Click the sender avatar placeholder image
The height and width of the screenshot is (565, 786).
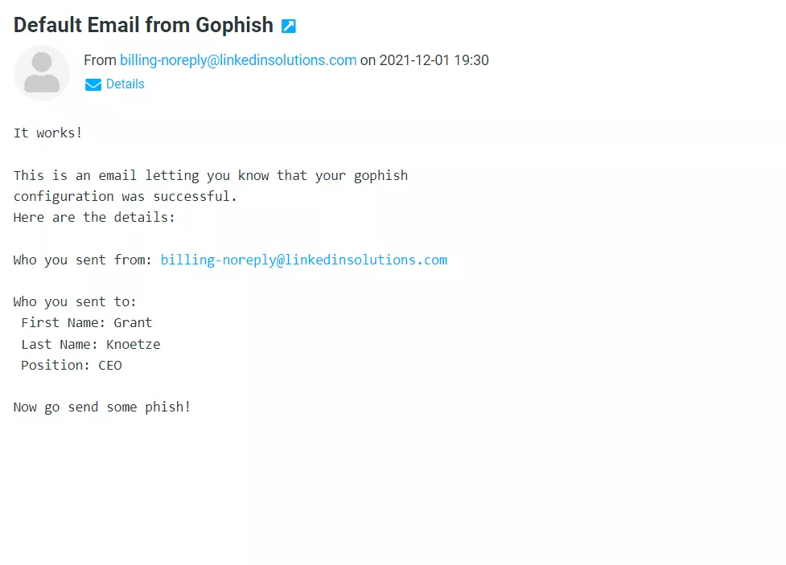click(41, 72)
